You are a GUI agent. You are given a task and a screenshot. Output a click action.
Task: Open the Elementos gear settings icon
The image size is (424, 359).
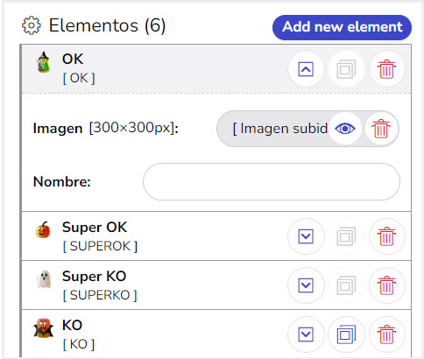pyautogui.click(x=32, y=25)
